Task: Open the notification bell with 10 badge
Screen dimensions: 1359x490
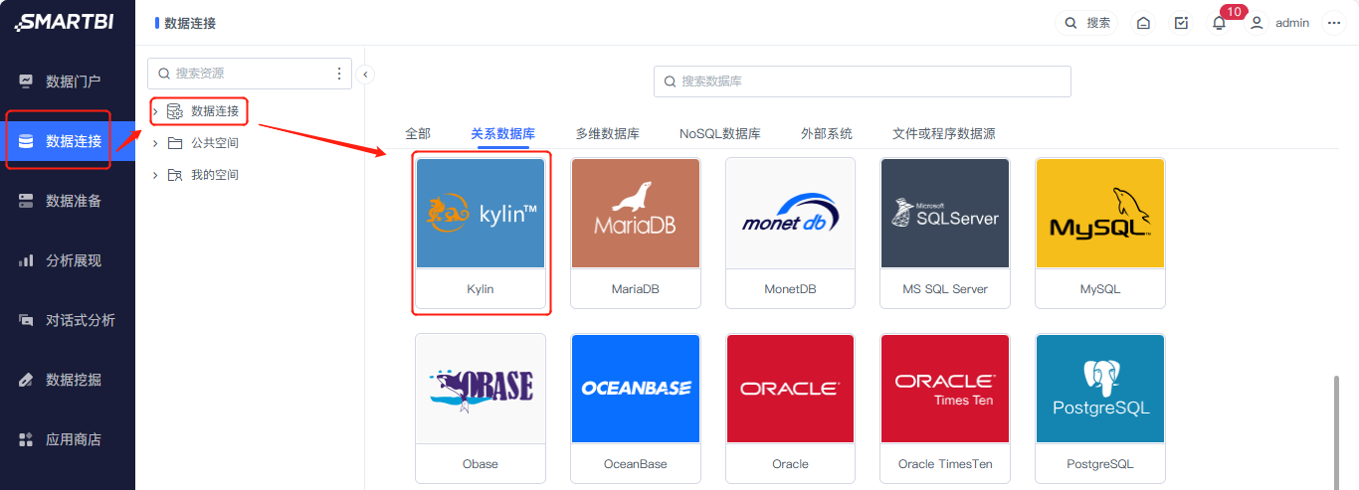Action: [x=1219, y=23]
